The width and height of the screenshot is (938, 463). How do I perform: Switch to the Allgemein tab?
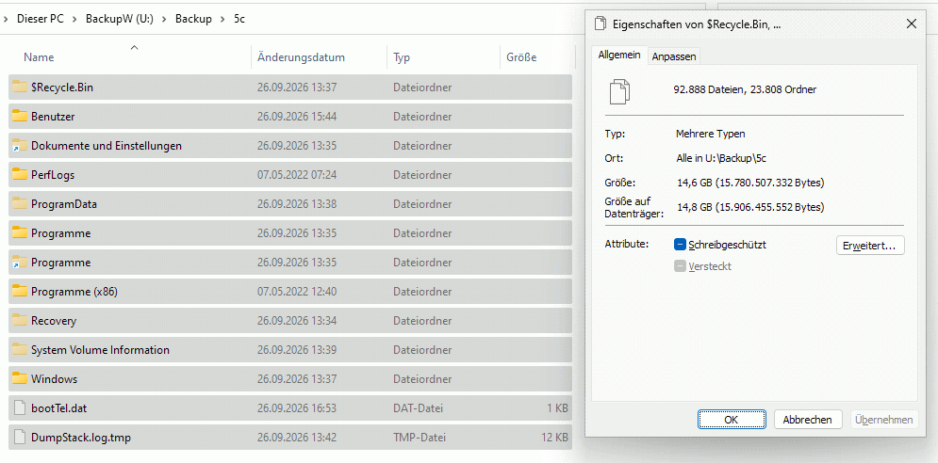619,55
